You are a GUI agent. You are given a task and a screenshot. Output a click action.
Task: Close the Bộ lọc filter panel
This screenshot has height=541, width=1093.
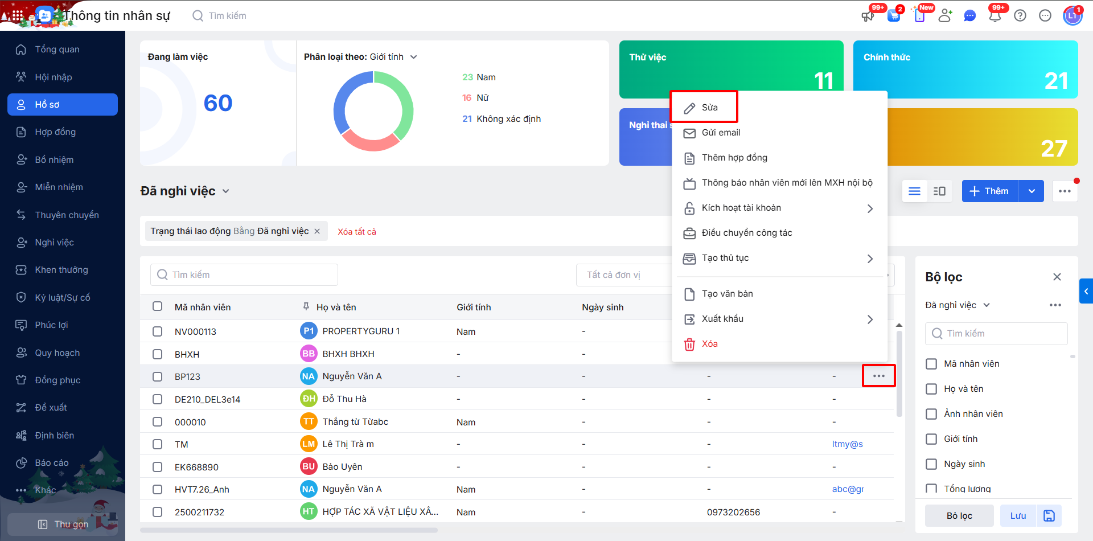click(x=1057, y=277)
